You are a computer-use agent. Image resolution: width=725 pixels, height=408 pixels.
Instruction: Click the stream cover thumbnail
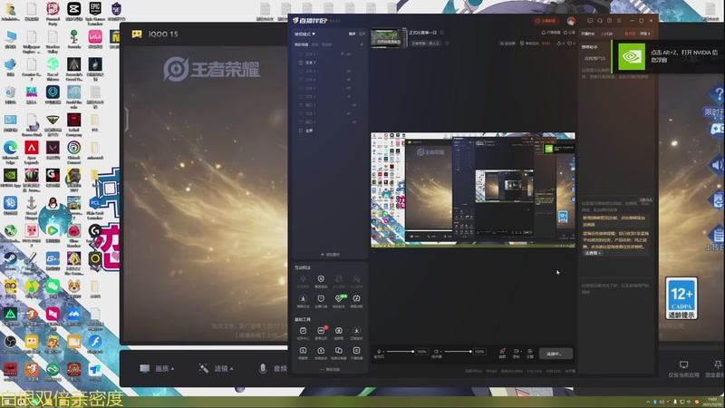(389, 38)
